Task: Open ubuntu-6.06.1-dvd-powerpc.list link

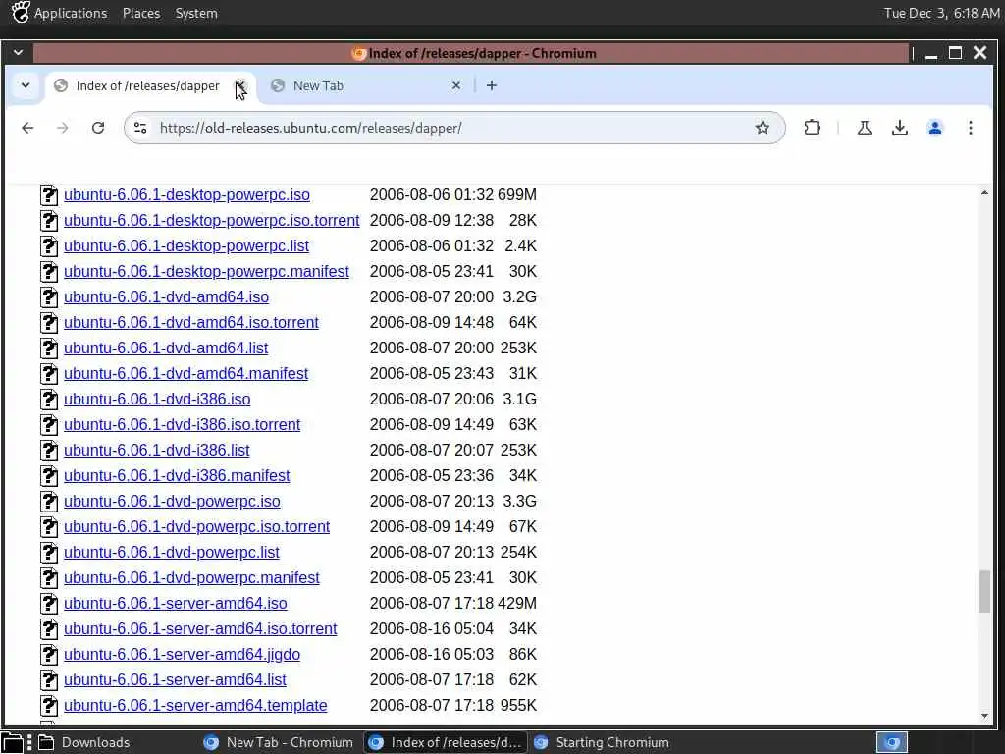Action: pos(171,552)
